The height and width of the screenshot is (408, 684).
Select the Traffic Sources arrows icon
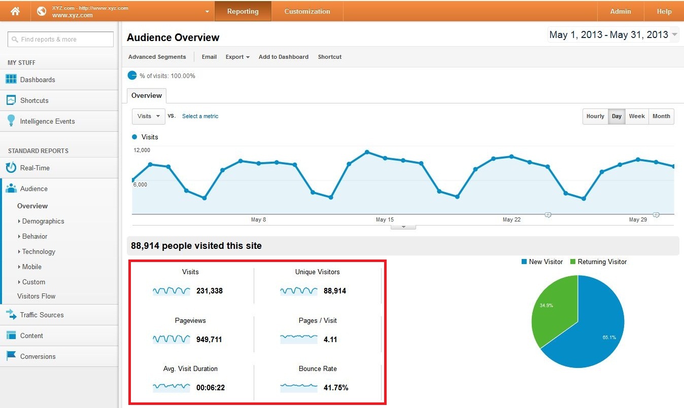(x=11, y=315)
